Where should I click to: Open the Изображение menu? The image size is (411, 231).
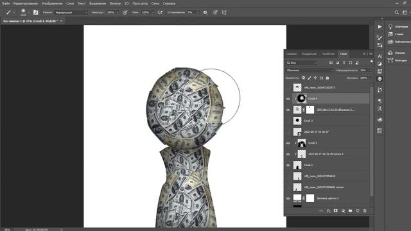point(52,3)
